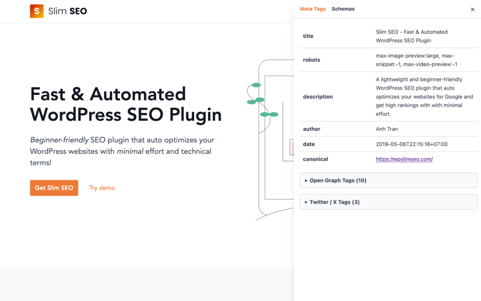Expand the Twitter / X Tags (3) section
The image size is (481, 301).
pos(389,202)
